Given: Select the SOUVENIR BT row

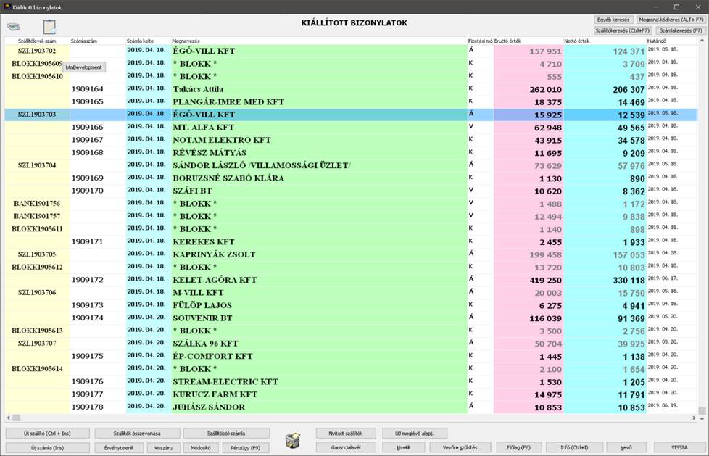Looking at the screenshot, I should tap(351, 318).
